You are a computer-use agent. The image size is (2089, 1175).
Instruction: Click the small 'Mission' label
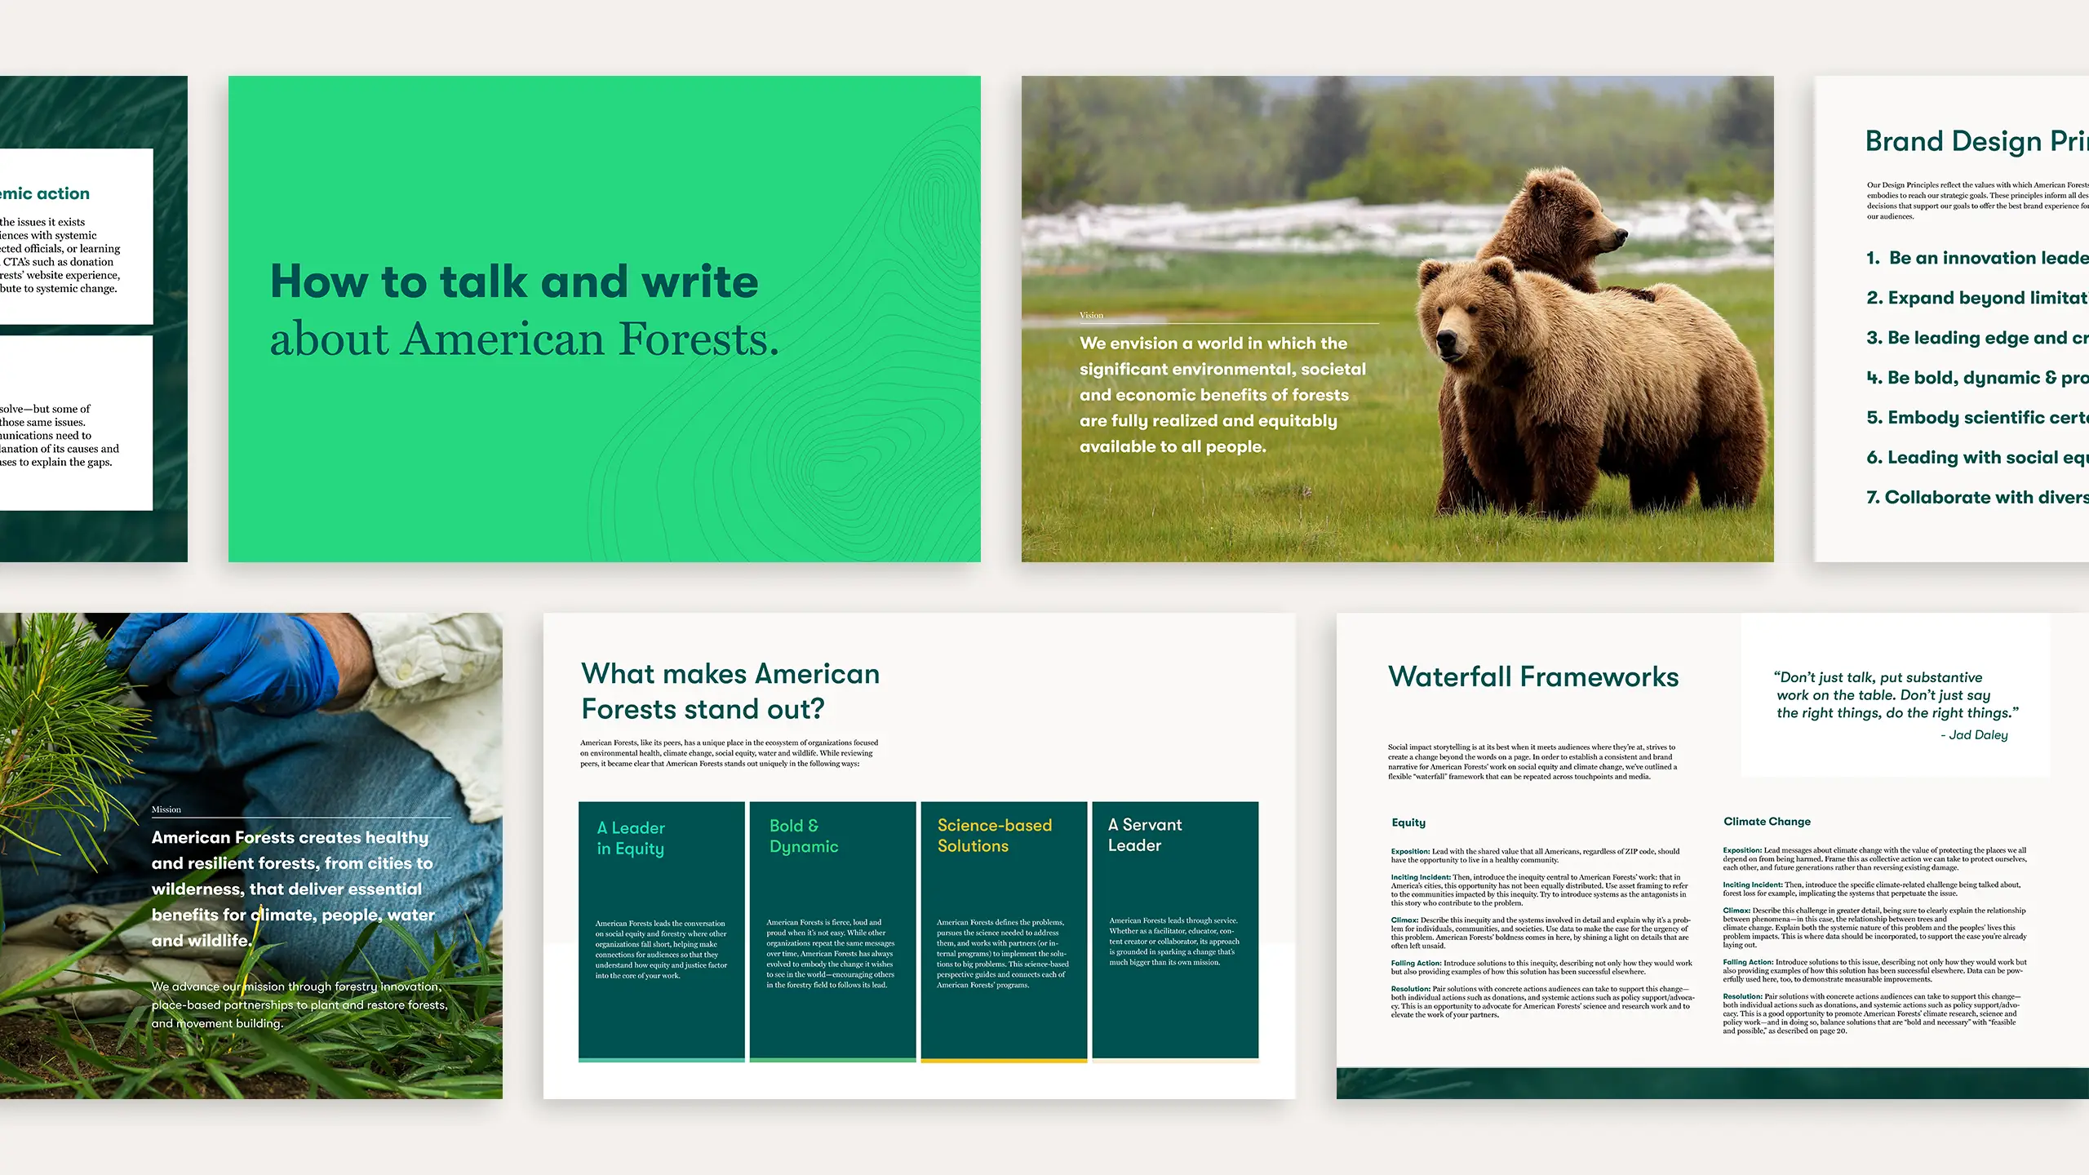(166, 809)
